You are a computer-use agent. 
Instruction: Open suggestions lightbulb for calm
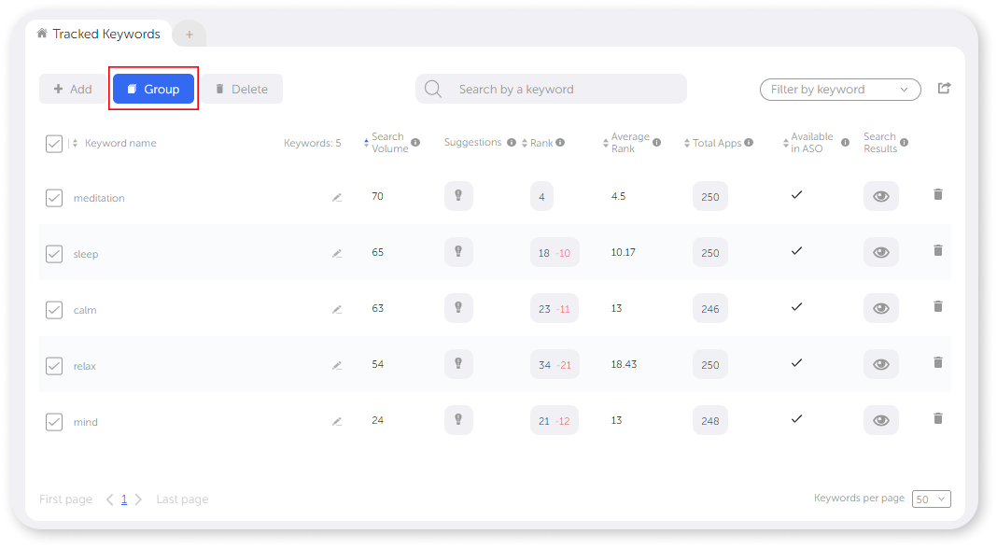(458, 308)
